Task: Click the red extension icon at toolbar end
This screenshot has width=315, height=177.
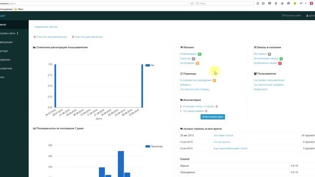Action: (312, 3)
